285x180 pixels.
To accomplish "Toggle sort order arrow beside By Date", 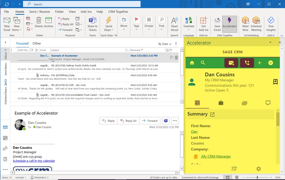I will point(176,44).
